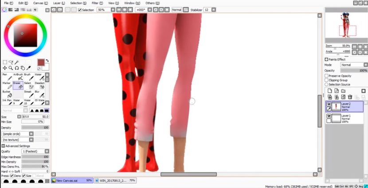Open the Canvas menu

[40, 3]
